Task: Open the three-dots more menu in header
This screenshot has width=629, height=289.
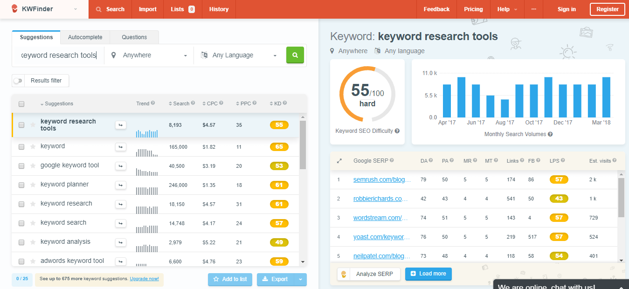Action: point(533,9)
